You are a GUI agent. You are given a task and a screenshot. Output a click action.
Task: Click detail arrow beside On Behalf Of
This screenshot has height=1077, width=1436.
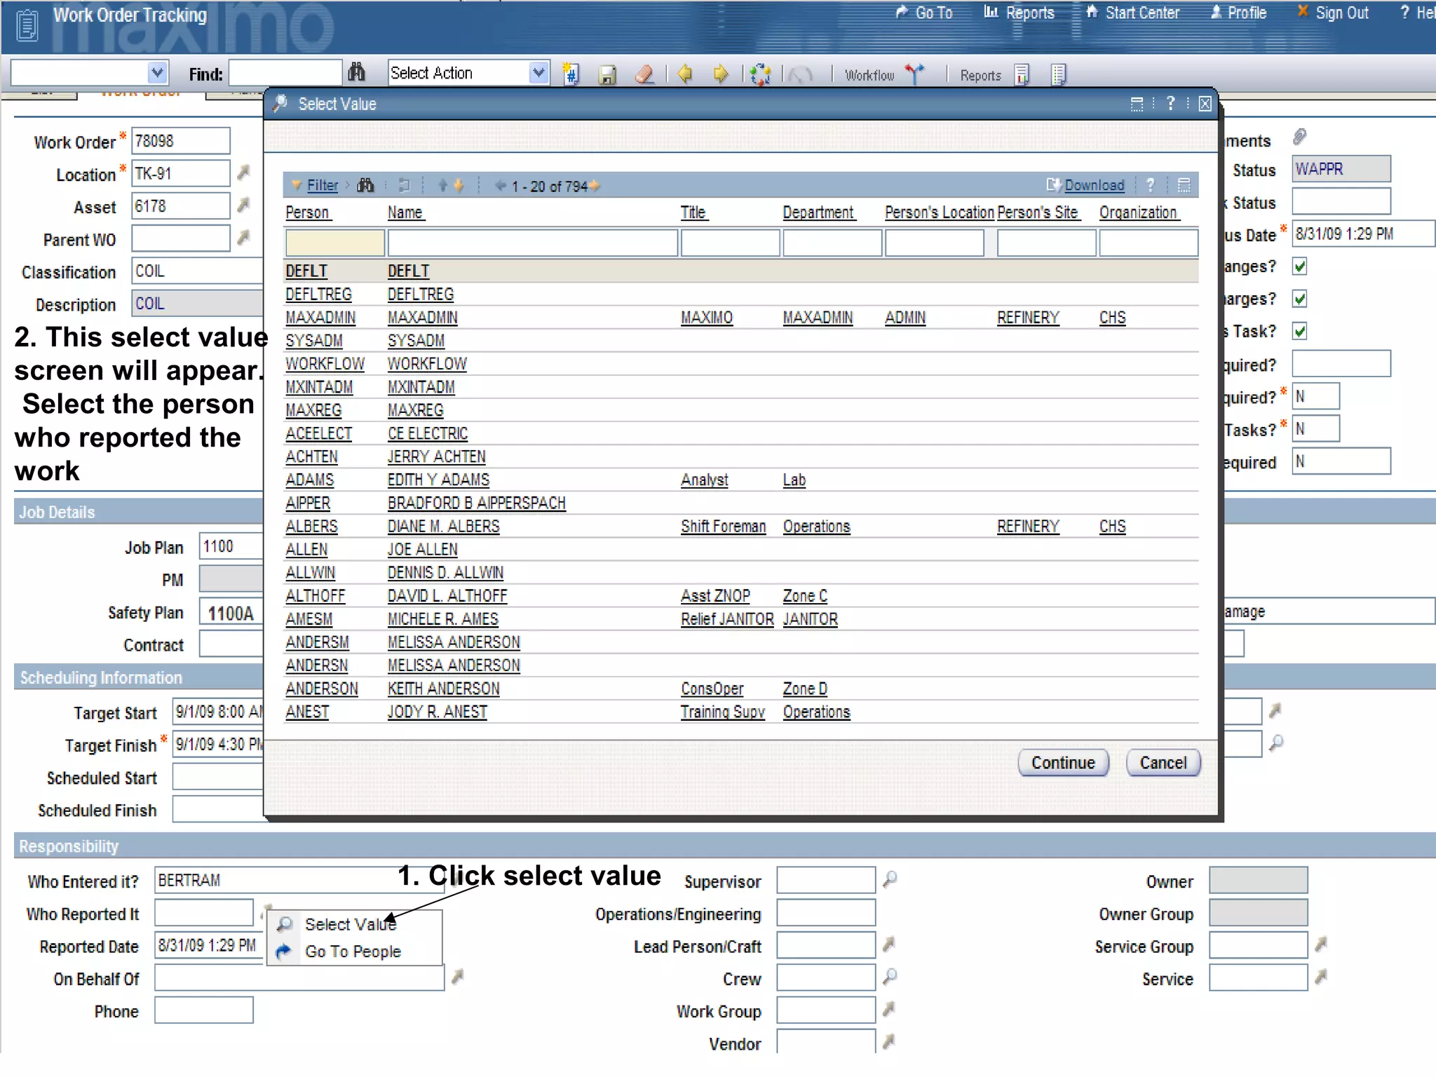click(457, 977)
